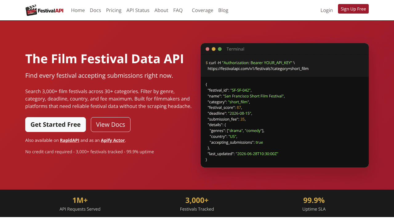394x222 pixels.
Task: Click the 3,000+ Festivals Tracked stat
Action: (197, 204)
